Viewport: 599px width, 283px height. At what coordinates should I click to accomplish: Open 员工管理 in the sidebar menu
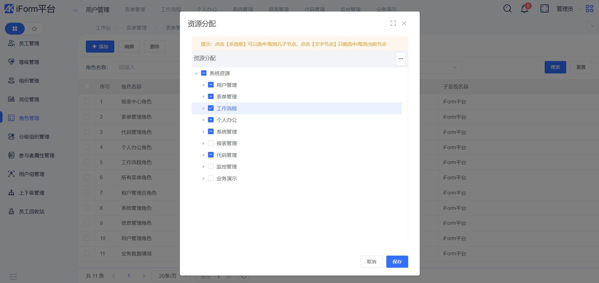29,44
